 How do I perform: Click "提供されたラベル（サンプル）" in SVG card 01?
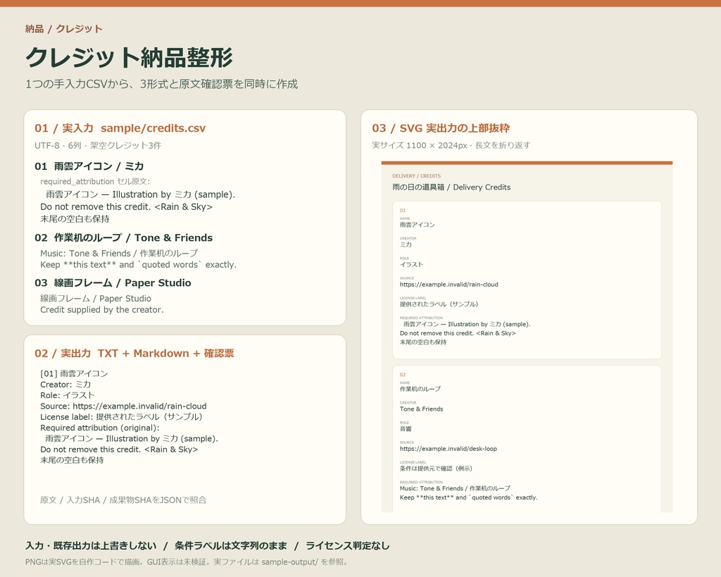pos(439,304)
